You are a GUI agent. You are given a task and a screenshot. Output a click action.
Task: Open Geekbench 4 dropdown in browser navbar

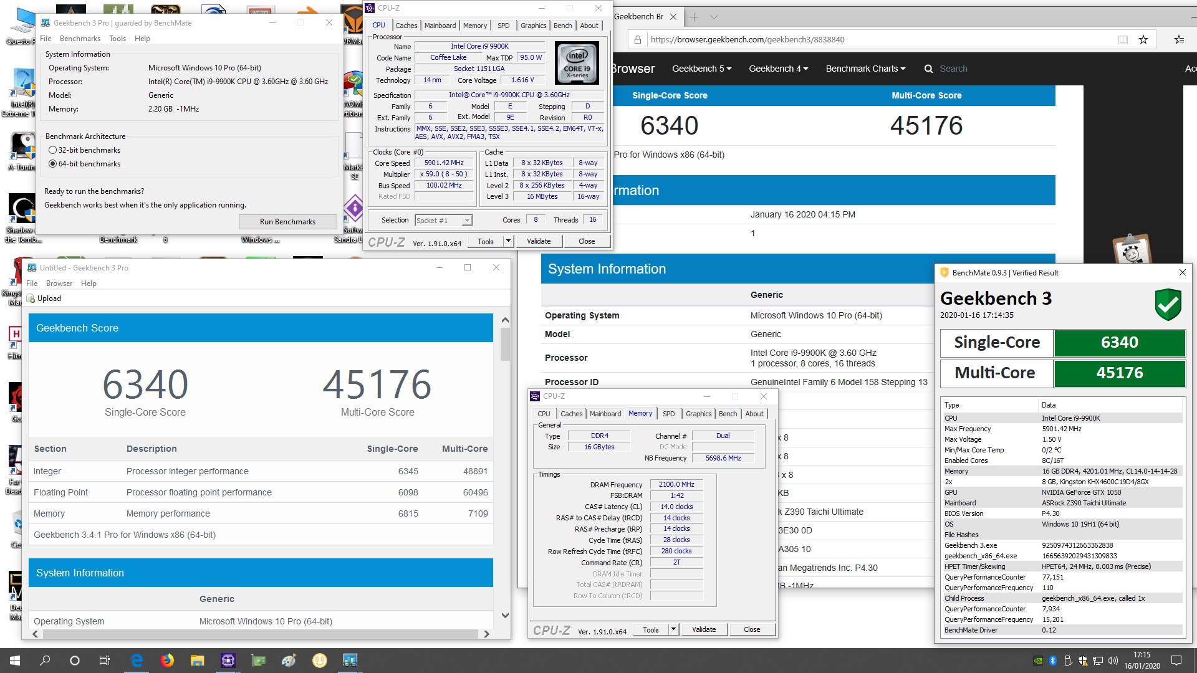(x=778, y=69)
